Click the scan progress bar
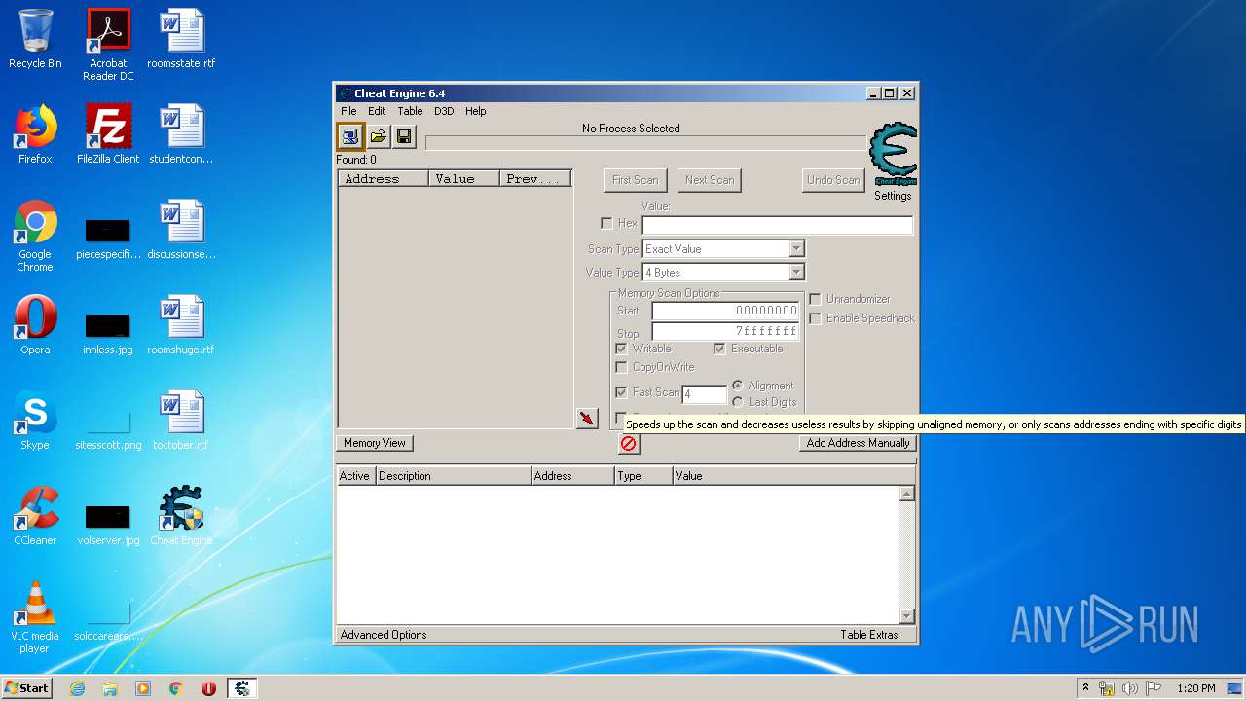 tap(644, 144)
